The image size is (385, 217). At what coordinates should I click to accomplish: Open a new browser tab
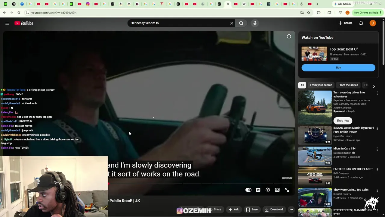[317, 4]
